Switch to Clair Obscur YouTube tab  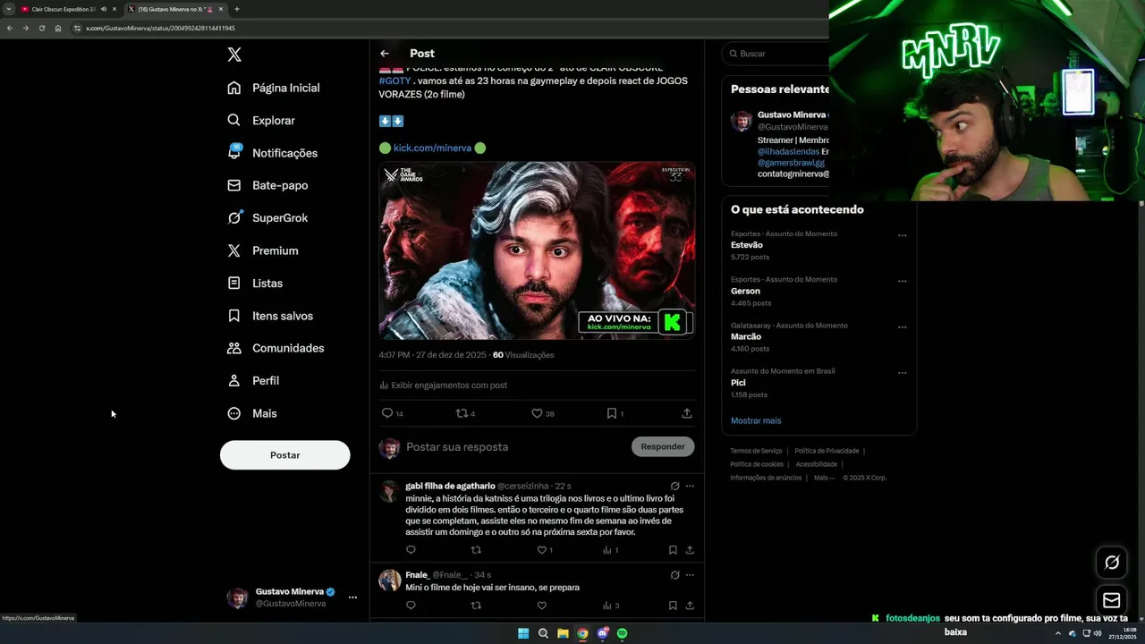click(x=64, y=9)
